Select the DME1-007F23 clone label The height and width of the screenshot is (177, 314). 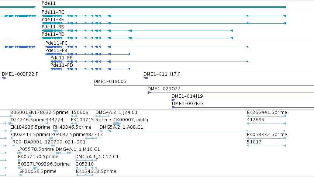pos(188,104)
